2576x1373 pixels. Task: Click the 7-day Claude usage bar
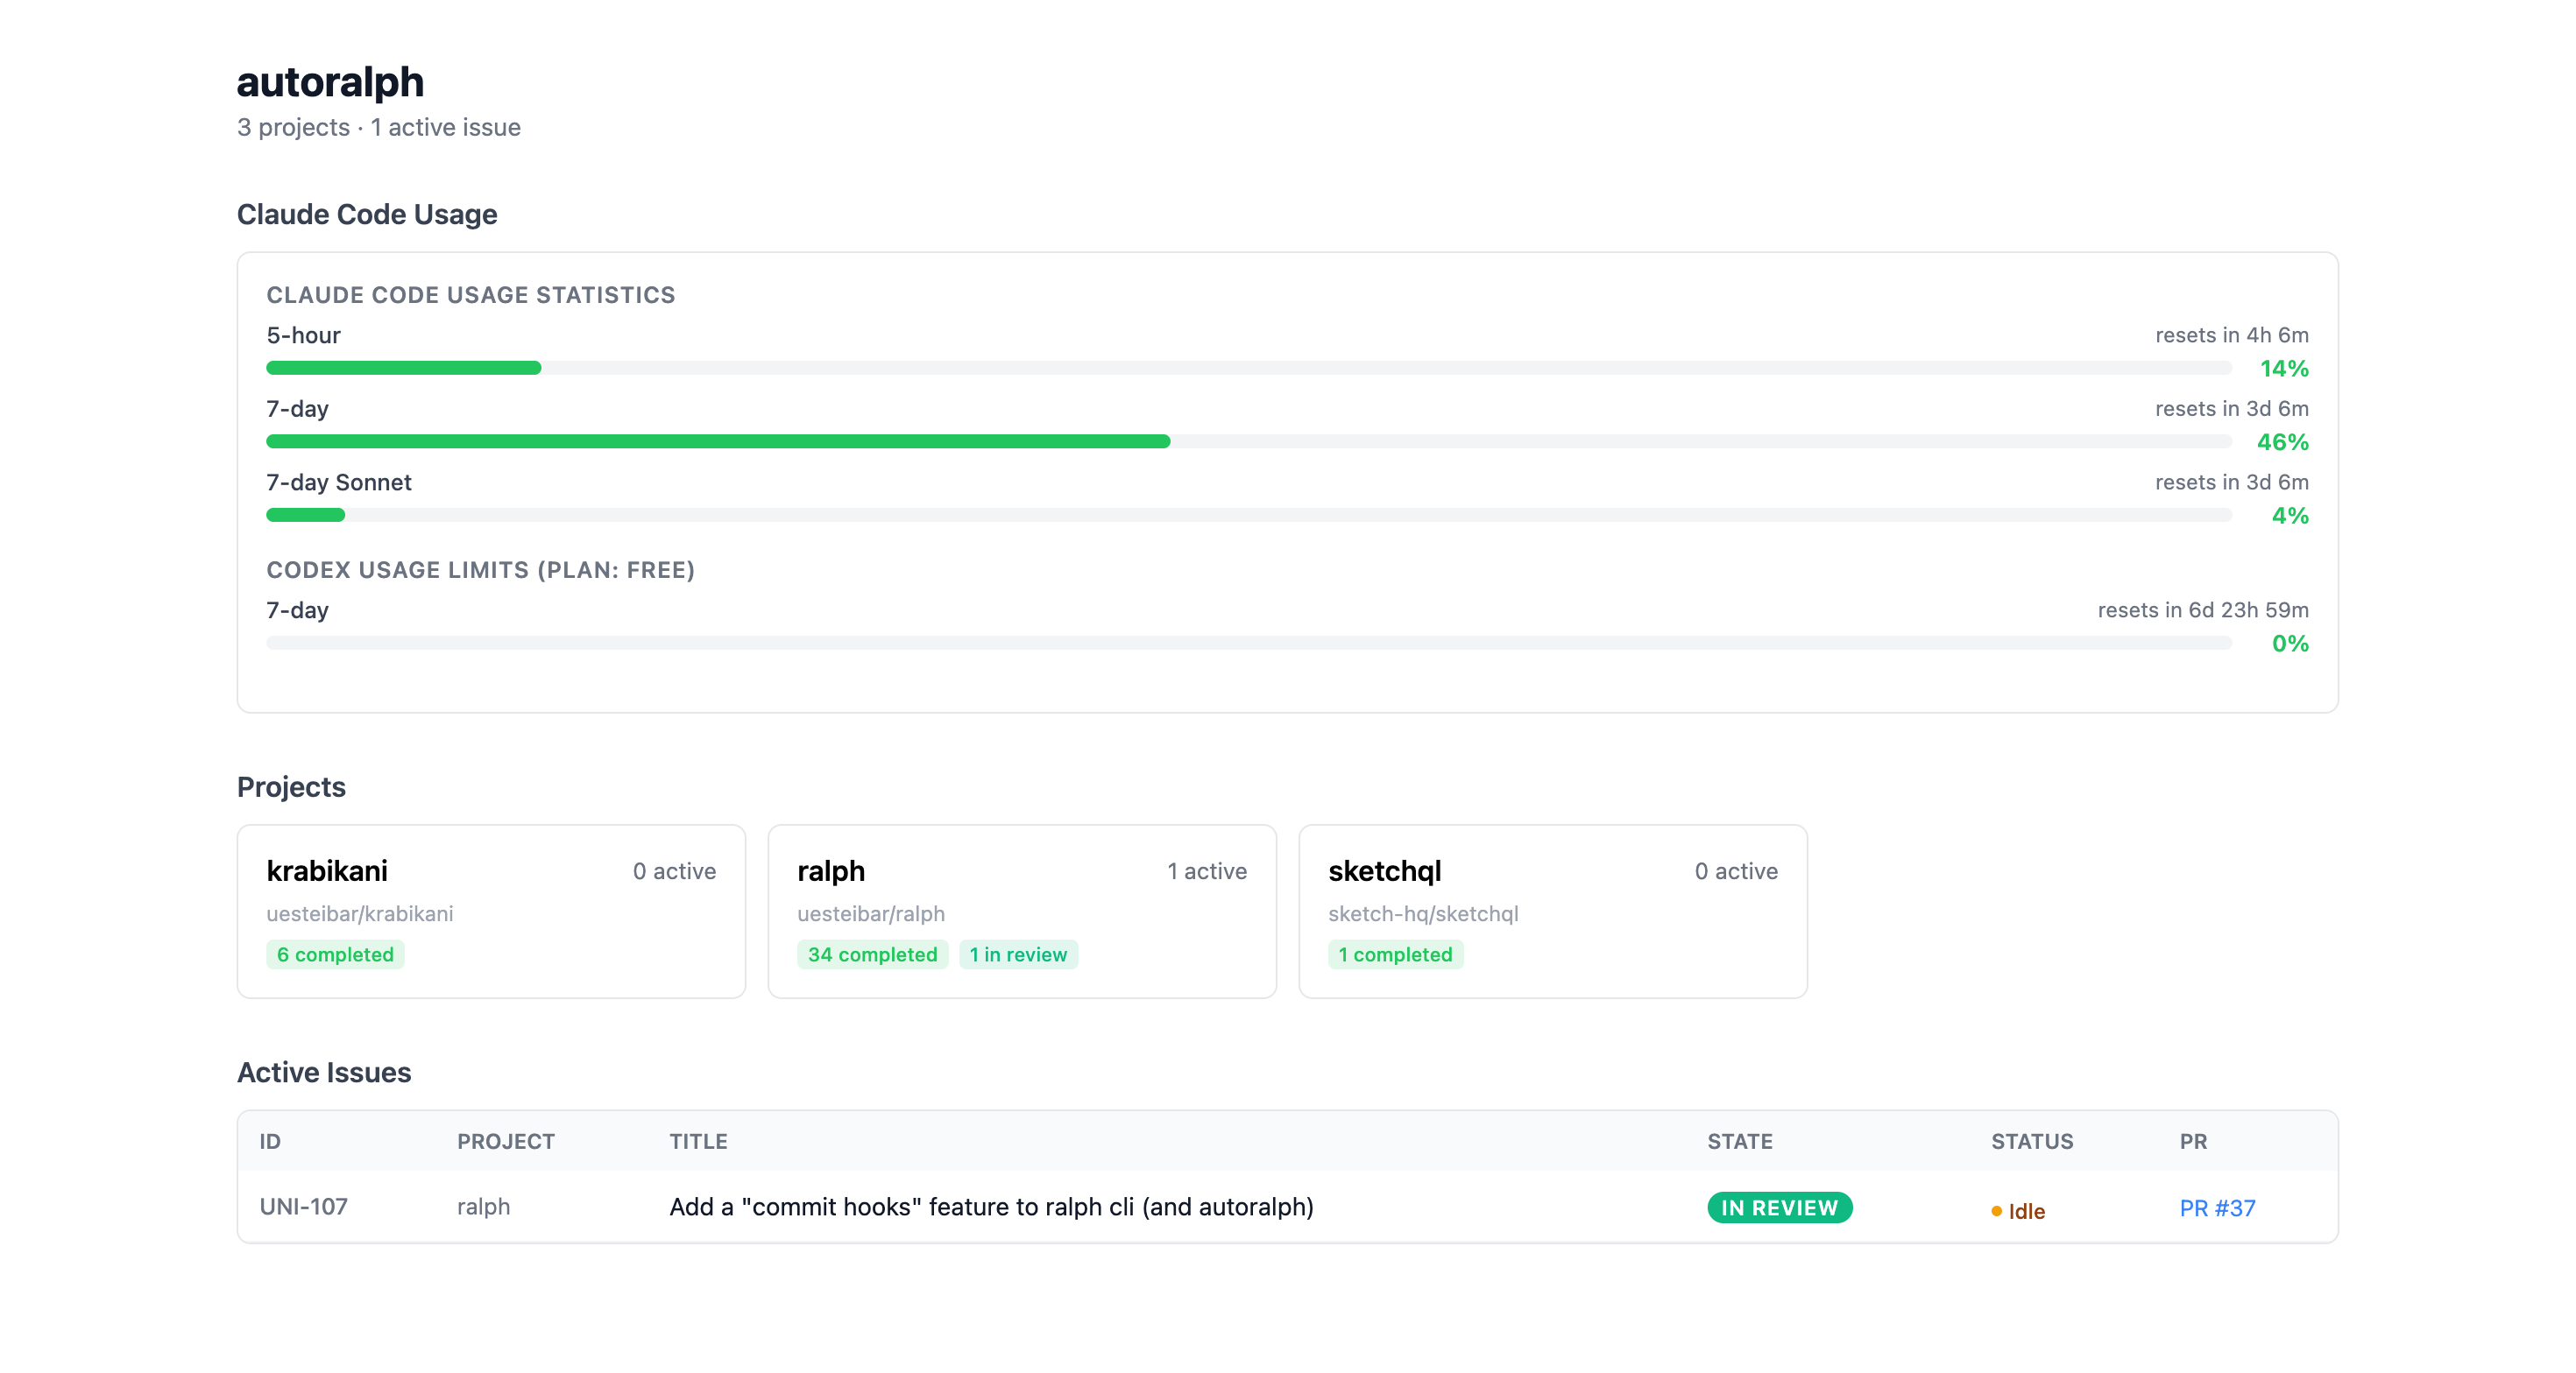pyautogui.click(x=1248, y=440)
